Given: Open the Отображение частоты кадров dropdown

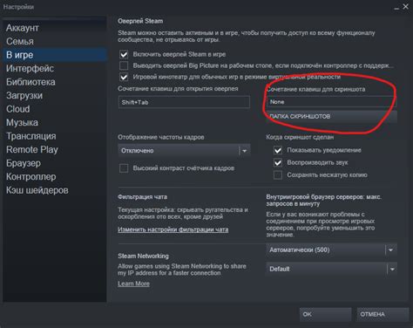Looking at the screenshot, I should point(184,151).
